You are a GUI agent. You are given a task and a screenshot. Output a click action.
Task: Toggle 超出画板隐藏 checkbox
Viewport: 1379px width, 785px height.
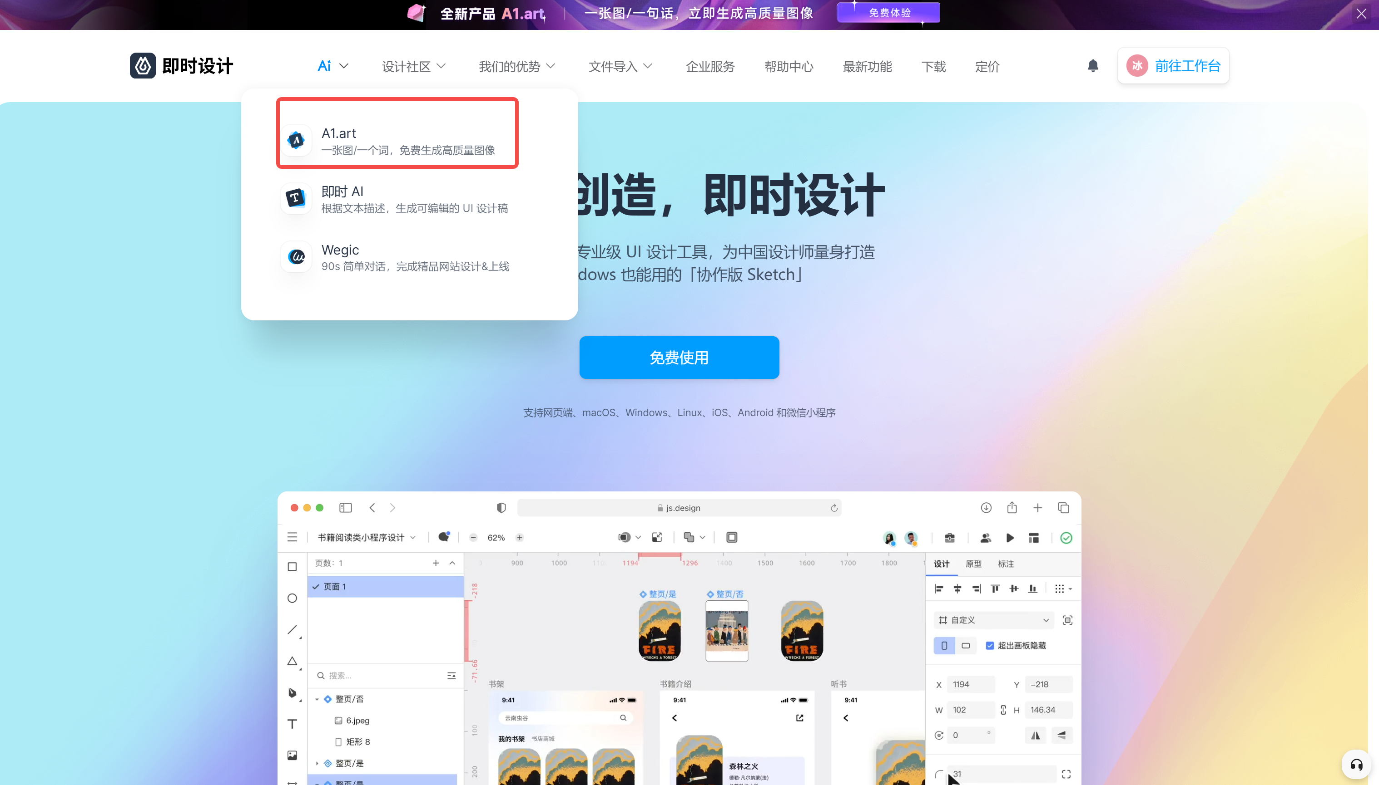point(990,646)
